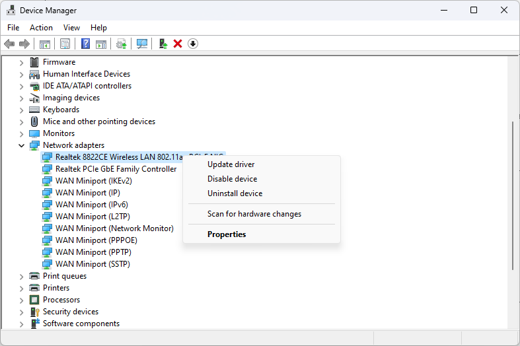
Task: Expand the Firmware category
Action: click(x=21, y=62)
